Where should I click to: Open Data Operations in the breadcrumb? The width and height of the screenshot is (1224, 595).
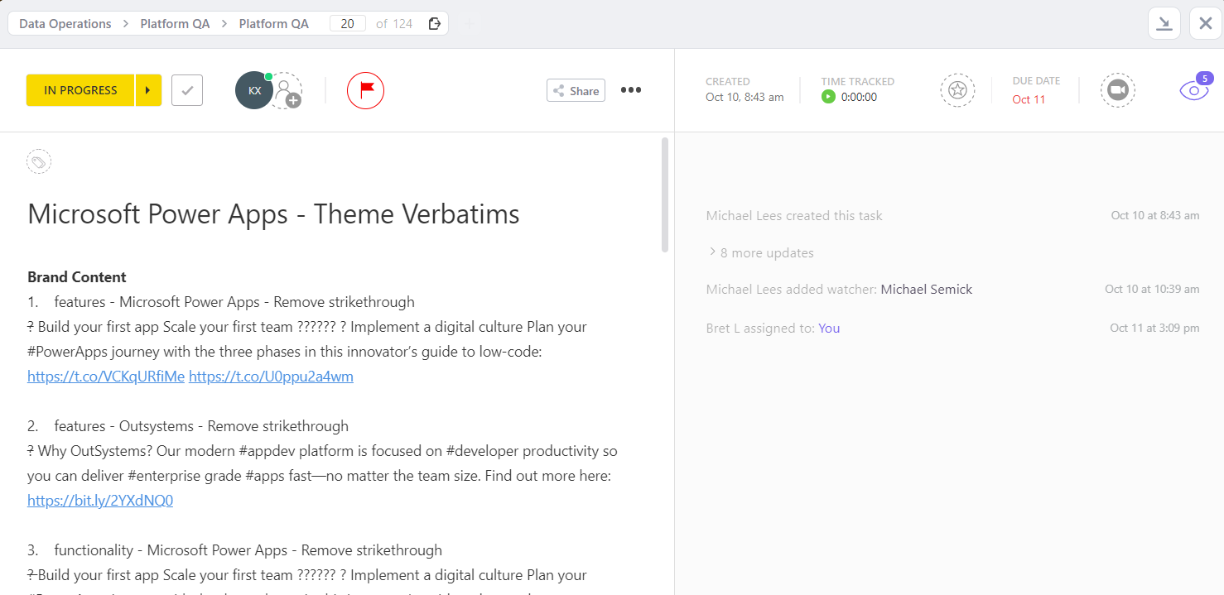click(65, 24)
